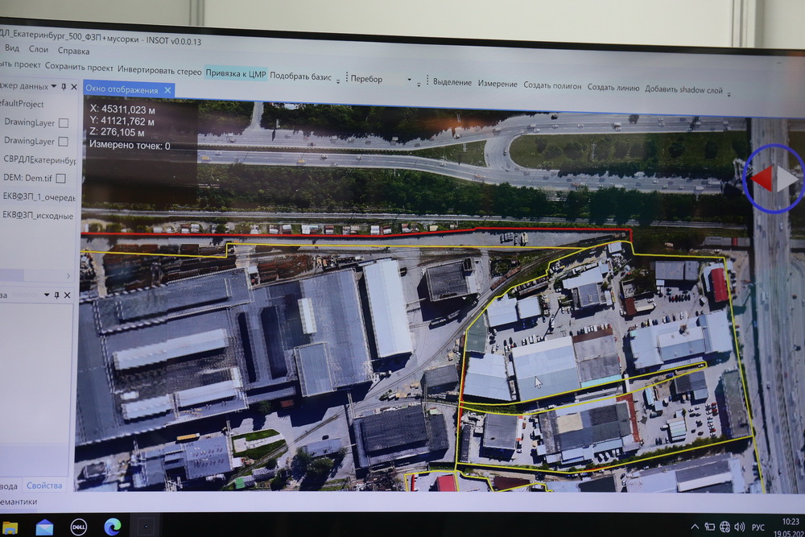The width and height of the screenshot is (805, 537).
Task: Toggle the first DrawingLayer checkbox
Action: point(64,122)
